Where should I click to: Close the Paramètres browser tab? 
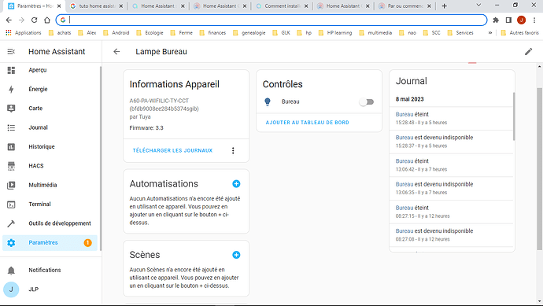point(59,6)
